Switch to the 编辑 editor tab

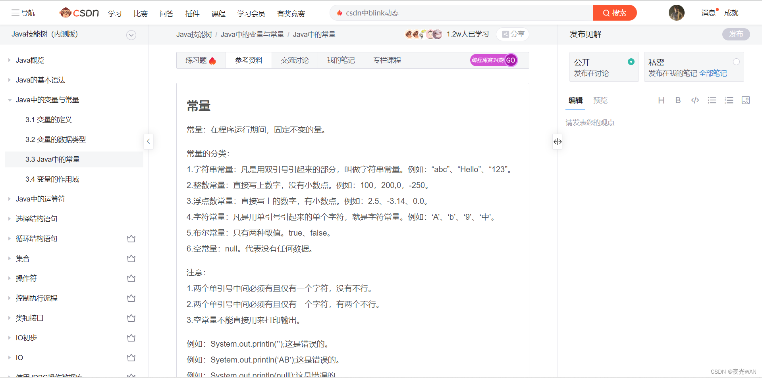pos(575,100)
